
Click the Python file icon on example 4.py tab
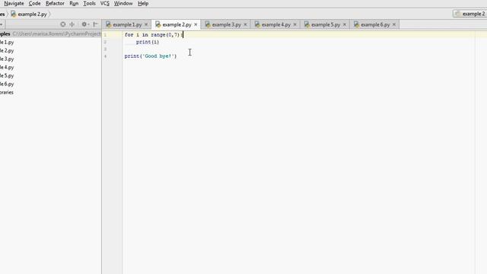[x=257, y=24]
